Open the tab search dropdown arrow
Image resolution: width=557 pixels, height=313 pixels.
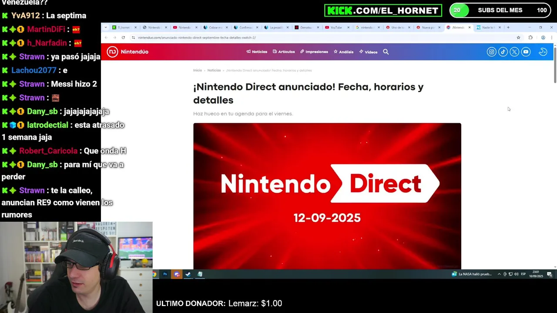(x=105, y=27)
